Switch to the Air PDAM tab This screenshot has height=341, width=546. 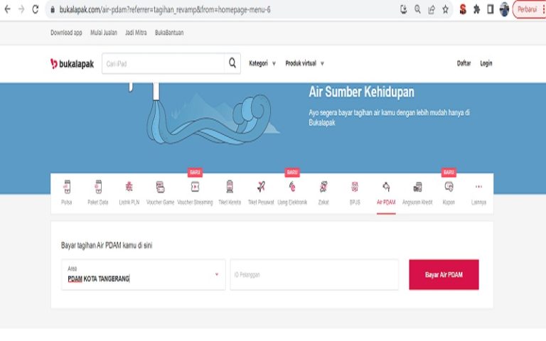click(x=386, y=193)
